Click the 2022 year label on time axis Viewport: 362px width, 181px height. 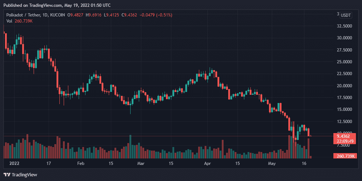14,163
